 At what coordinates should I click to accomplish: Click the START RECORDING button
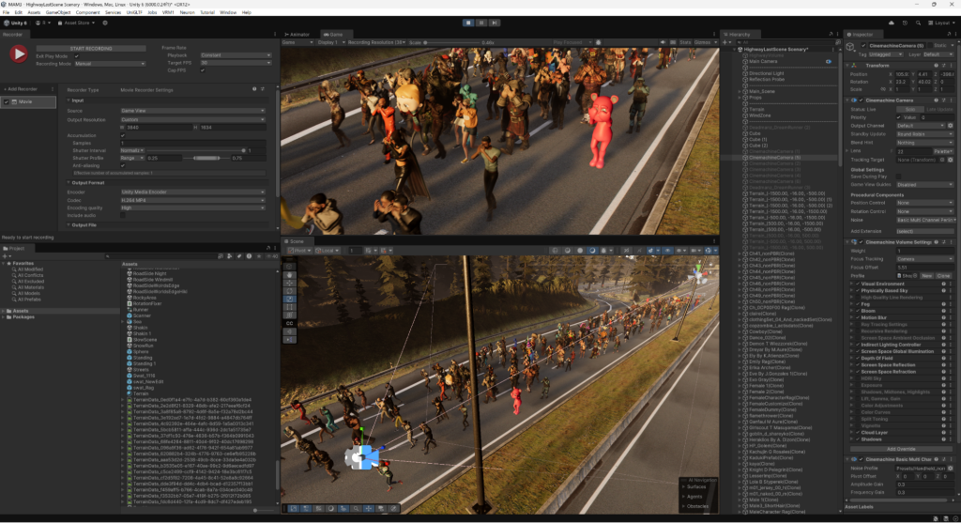pyautogui.click(x=91, y=47)
